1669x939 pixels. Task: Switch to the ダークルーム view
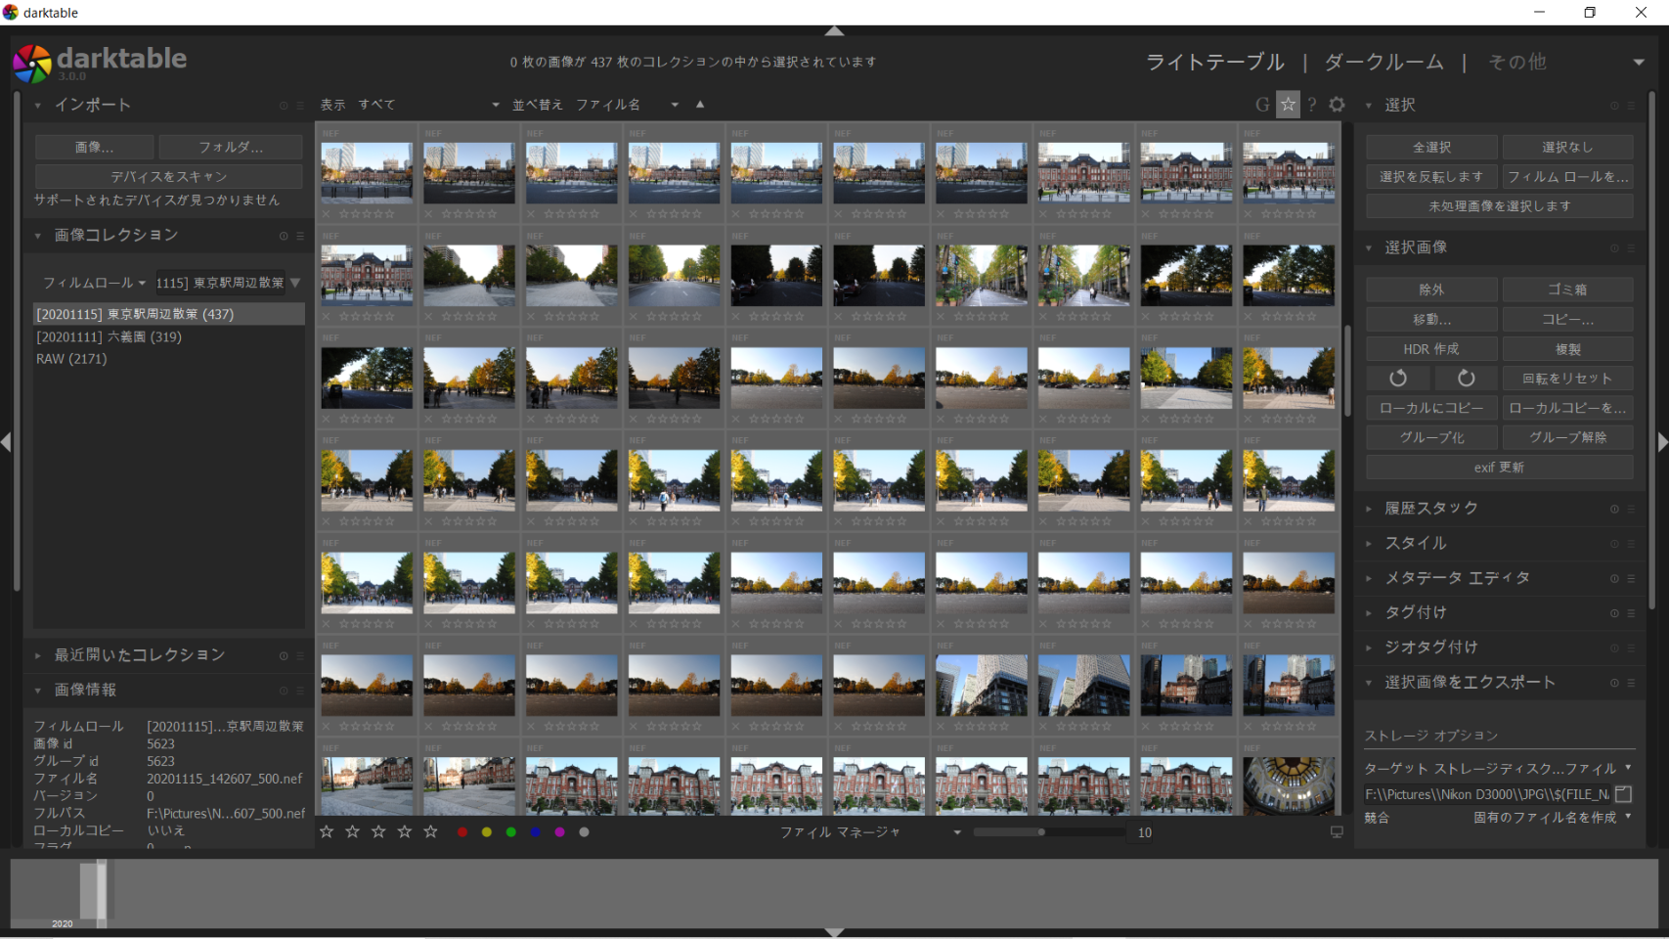click(1384, 63)
